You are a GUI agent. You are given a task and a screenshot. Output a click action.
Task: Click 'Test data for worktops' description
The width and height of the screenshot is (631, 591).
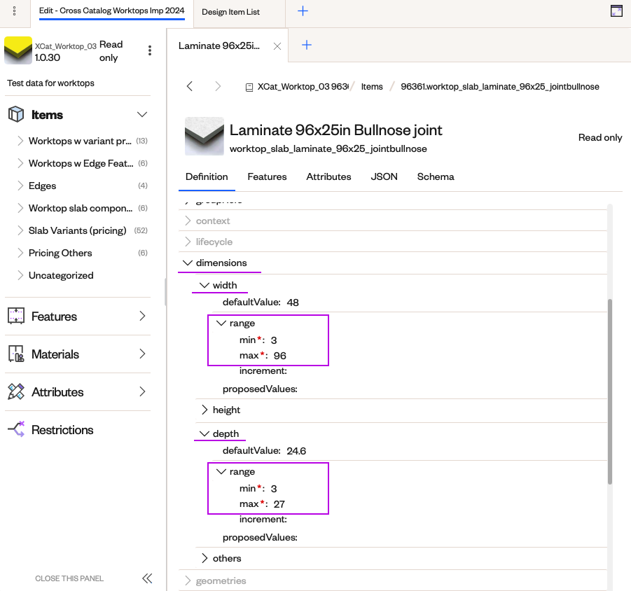click(50, 83)
